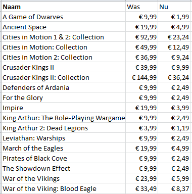Select the Leviathan: Warships cell
The image size is (192, 194).
pyautogui.click(x=64, y=138)
